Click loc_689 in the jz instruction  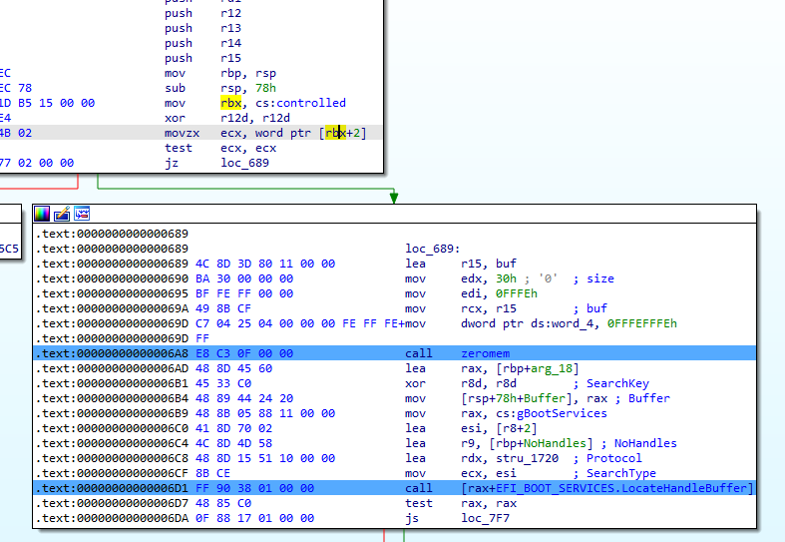tap(244, 163)
